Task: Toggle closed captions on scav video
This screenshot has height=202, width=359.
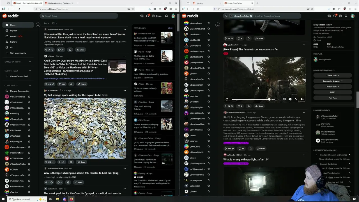Action: pos(284,99)
